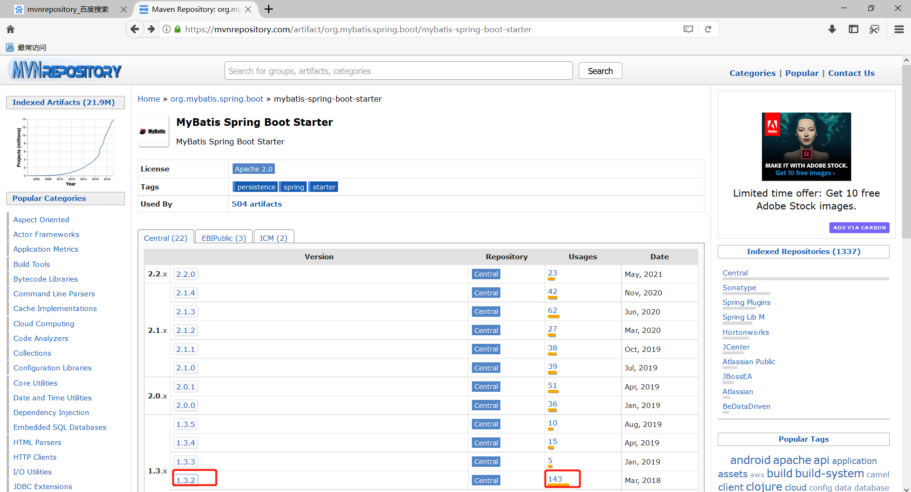
Task: Select the ICM (2) tab
Action: (x=274, y=238)
